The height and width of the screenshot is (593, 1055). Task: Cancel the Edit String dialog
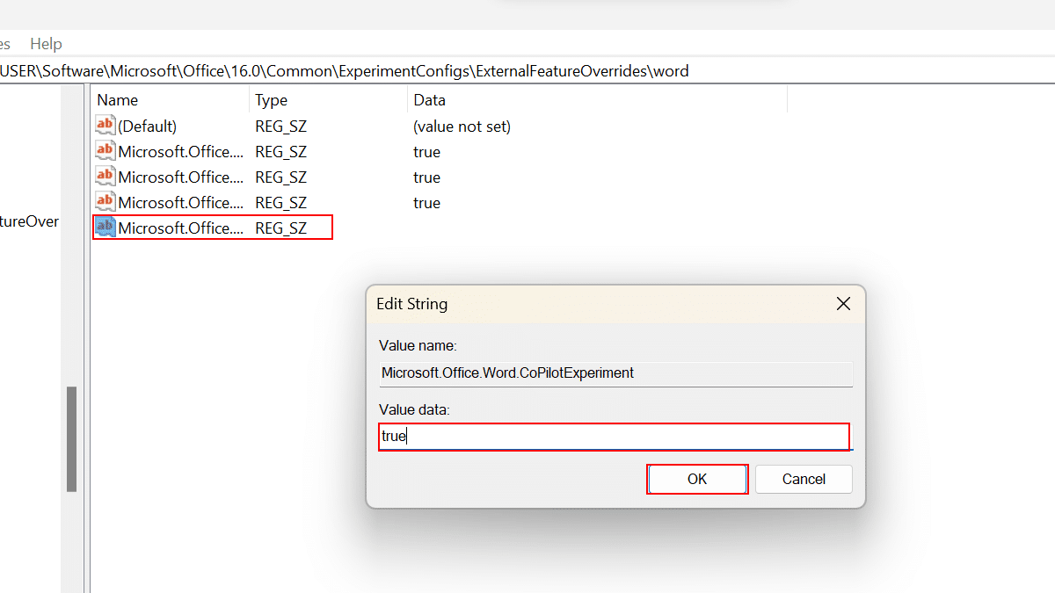point(804,479)
